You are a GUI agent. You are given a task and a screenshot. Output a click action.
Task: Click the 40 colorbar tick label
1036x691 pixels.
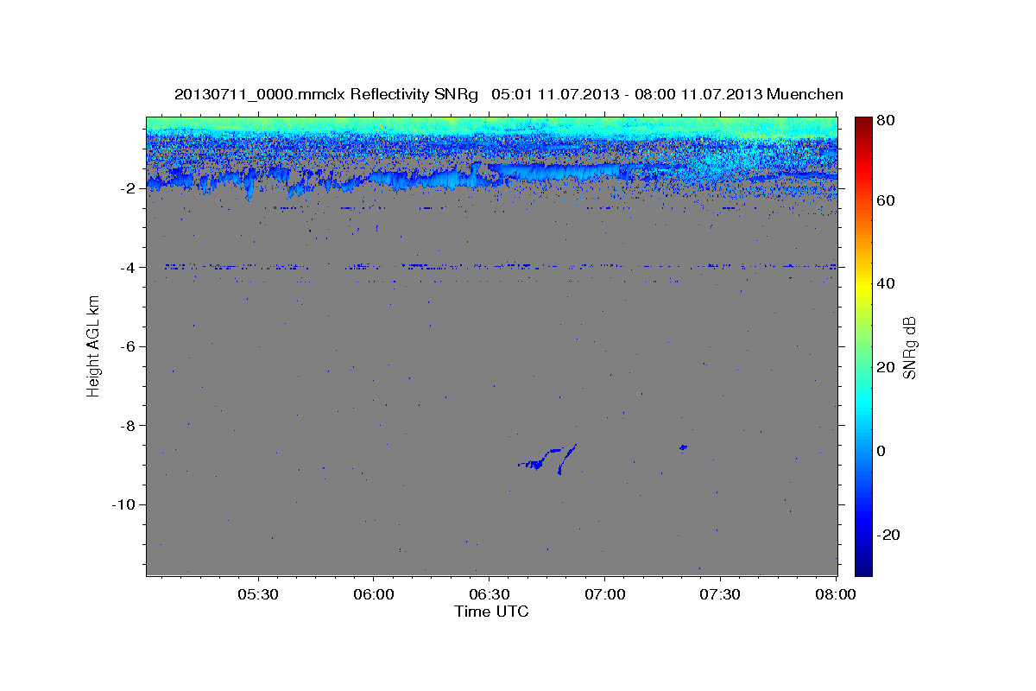pyautogui.click(x=886, y=283)
